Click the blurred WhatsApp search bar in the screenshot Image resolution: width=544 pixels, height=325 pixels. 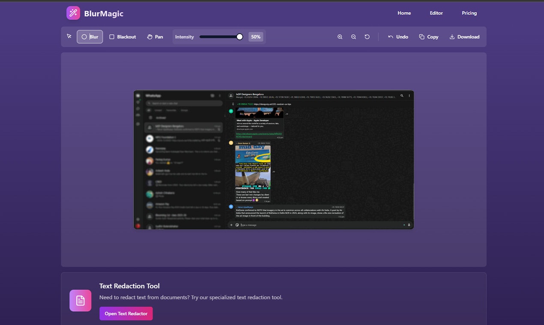pyautogui.click(x=185, y=103)
